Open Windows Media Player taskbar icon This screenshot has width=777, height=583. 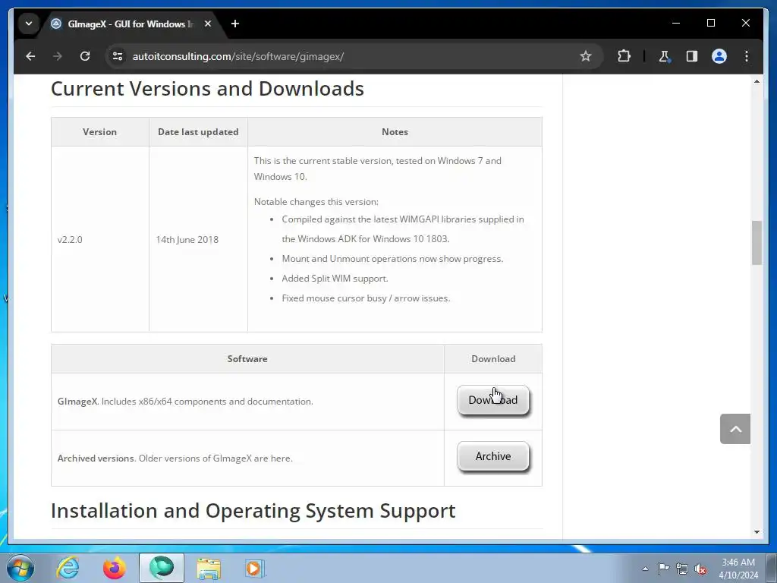pyautogui.click(x=255, y=568)
